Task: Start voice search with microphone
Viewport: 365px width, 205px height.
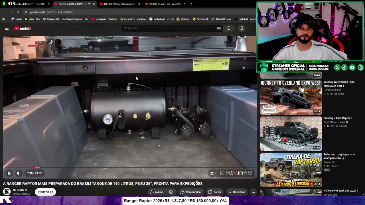Action: click(242, 28)
